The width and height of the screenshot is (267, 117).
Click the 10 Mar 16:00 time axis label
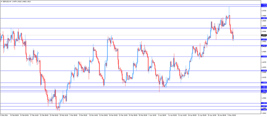point(93,115)
